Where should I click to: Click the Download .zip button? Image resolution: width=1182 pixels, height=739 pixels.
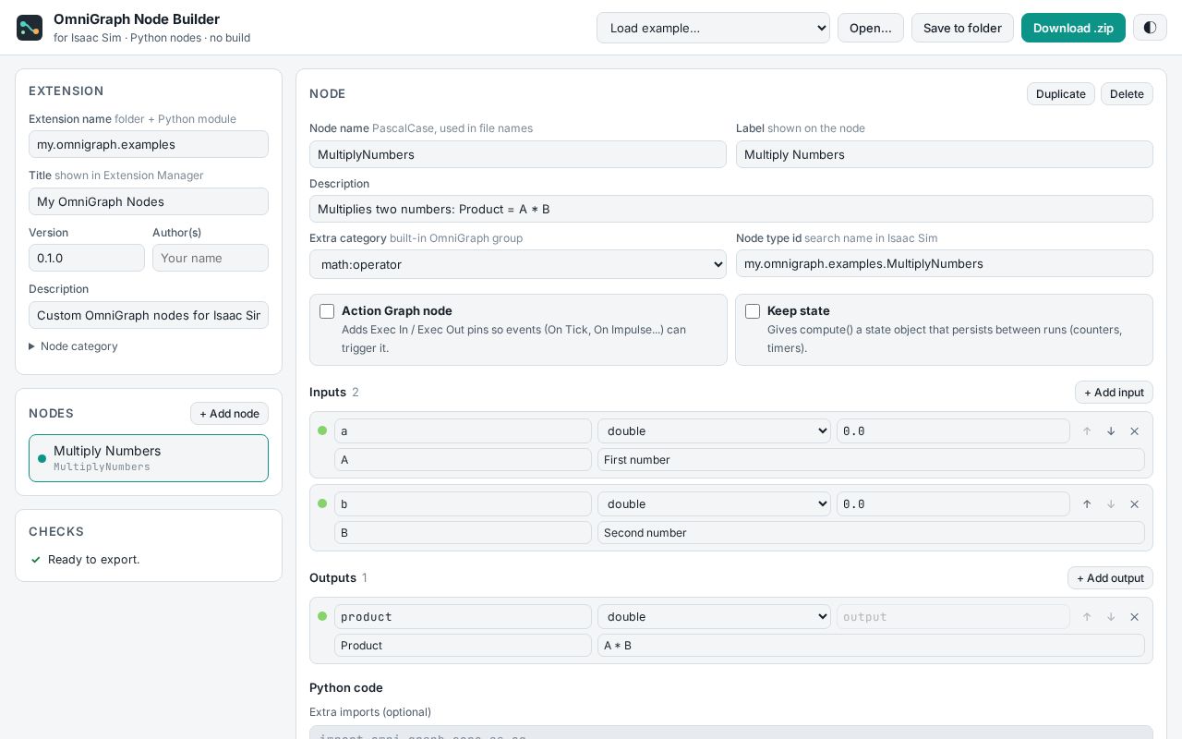pos(1073,28)
